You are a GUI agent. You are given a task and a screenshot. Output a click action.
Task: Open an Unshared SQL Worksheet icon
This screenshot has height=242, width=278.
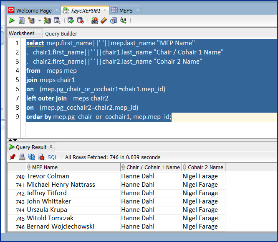pos(94,21)
